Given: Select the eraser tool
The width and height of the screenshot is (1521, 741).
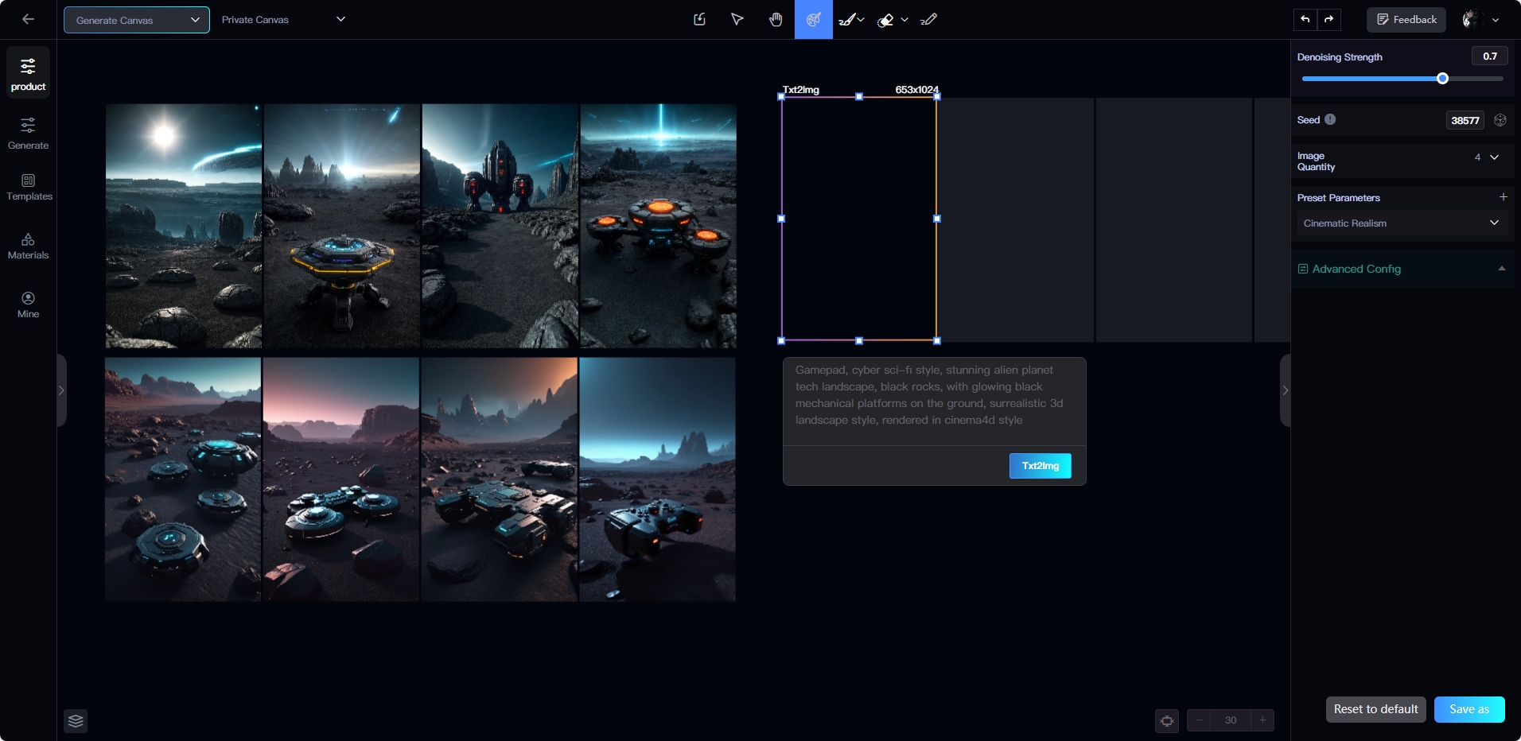Looking at the screenshot, I should point(885,21).
